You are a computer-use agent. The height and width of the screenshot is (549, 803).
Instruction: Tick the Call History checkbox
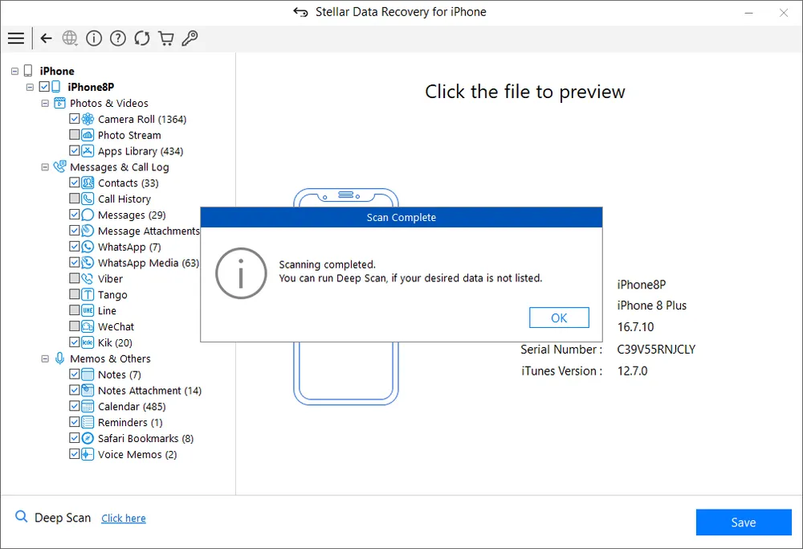pyautogui.click(x=75, y=199)
